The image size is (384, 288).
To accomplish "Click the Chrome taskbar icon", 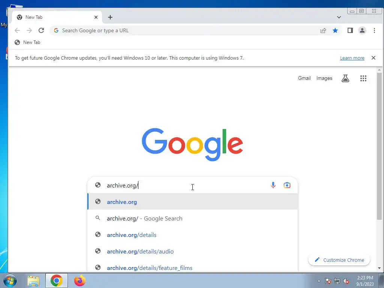I will coord(57,280).
